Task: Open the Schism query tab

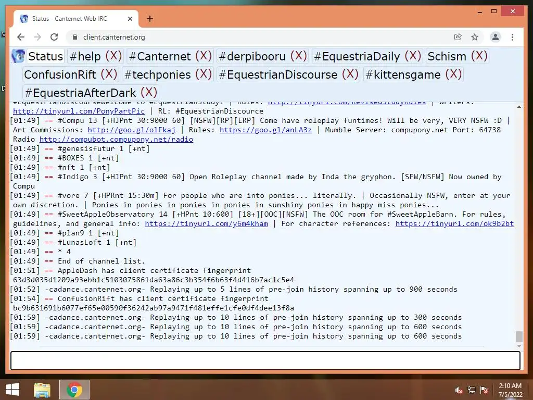Action: [447, 56]
